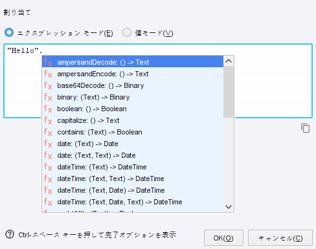Click fx icon beside ampersandEncode
The width and height of the screenshot is (316, 249).
(48, 74)
